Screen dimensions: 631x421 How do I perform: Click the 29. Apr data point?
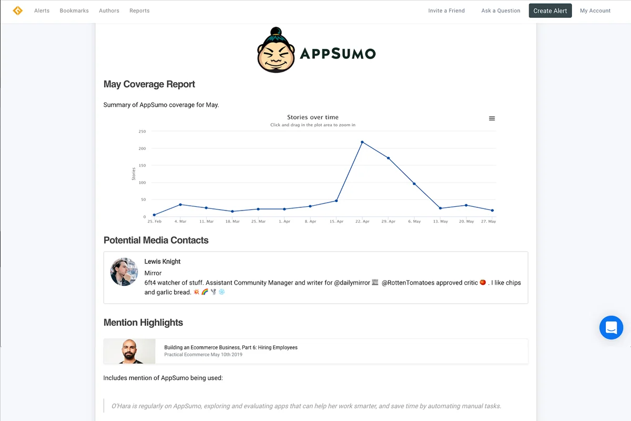point(388,158)
